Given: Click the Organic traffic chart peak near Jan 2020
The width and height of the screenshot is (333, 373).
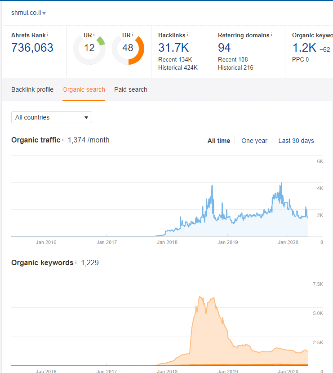Looking at the screenshot, I should coord(281,183).
